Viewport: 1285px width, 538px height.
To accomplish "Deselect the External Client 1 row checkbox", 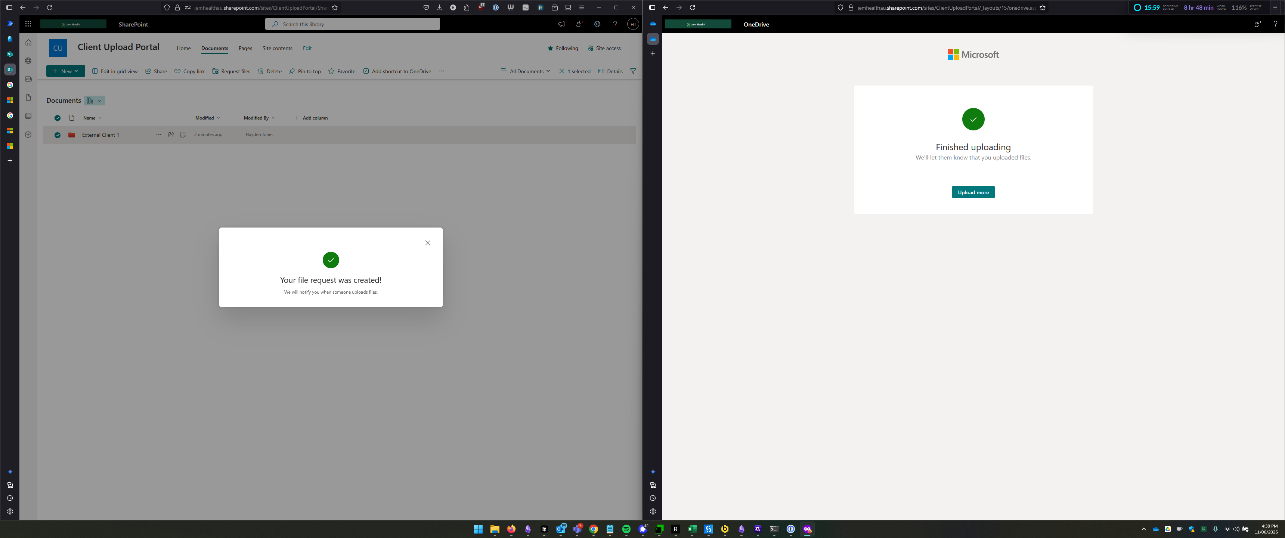I will coord(58,135).
